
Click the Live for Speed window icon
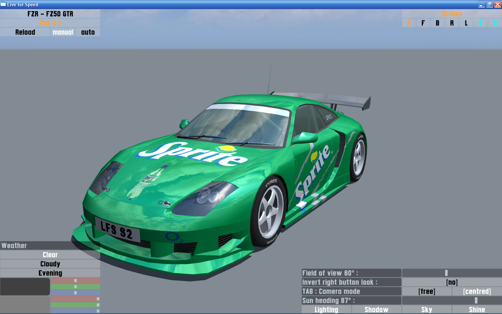pos(3,5)
